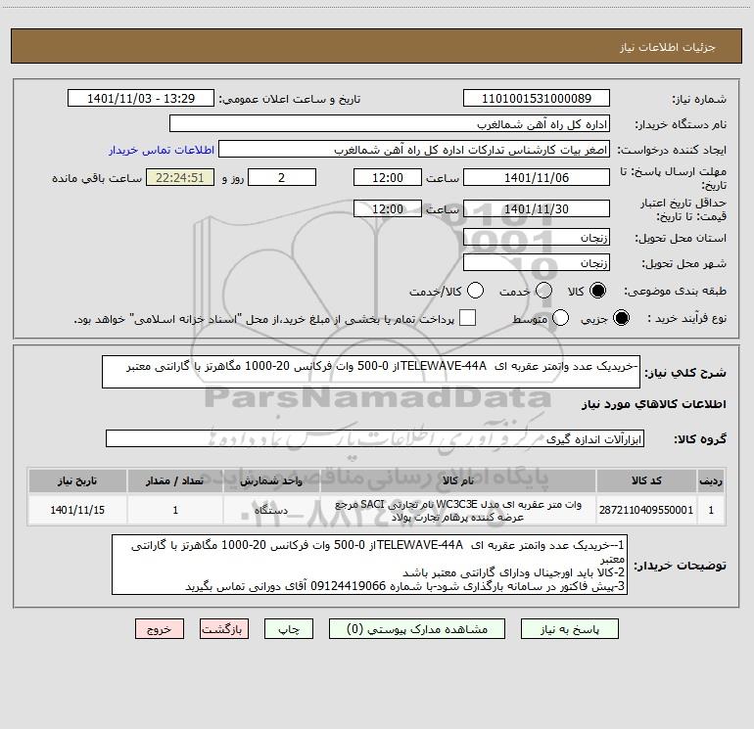Toggle the اسناد خزانه اسلامی payment checkbox
The image size is (754, 729).
[467, 318]
